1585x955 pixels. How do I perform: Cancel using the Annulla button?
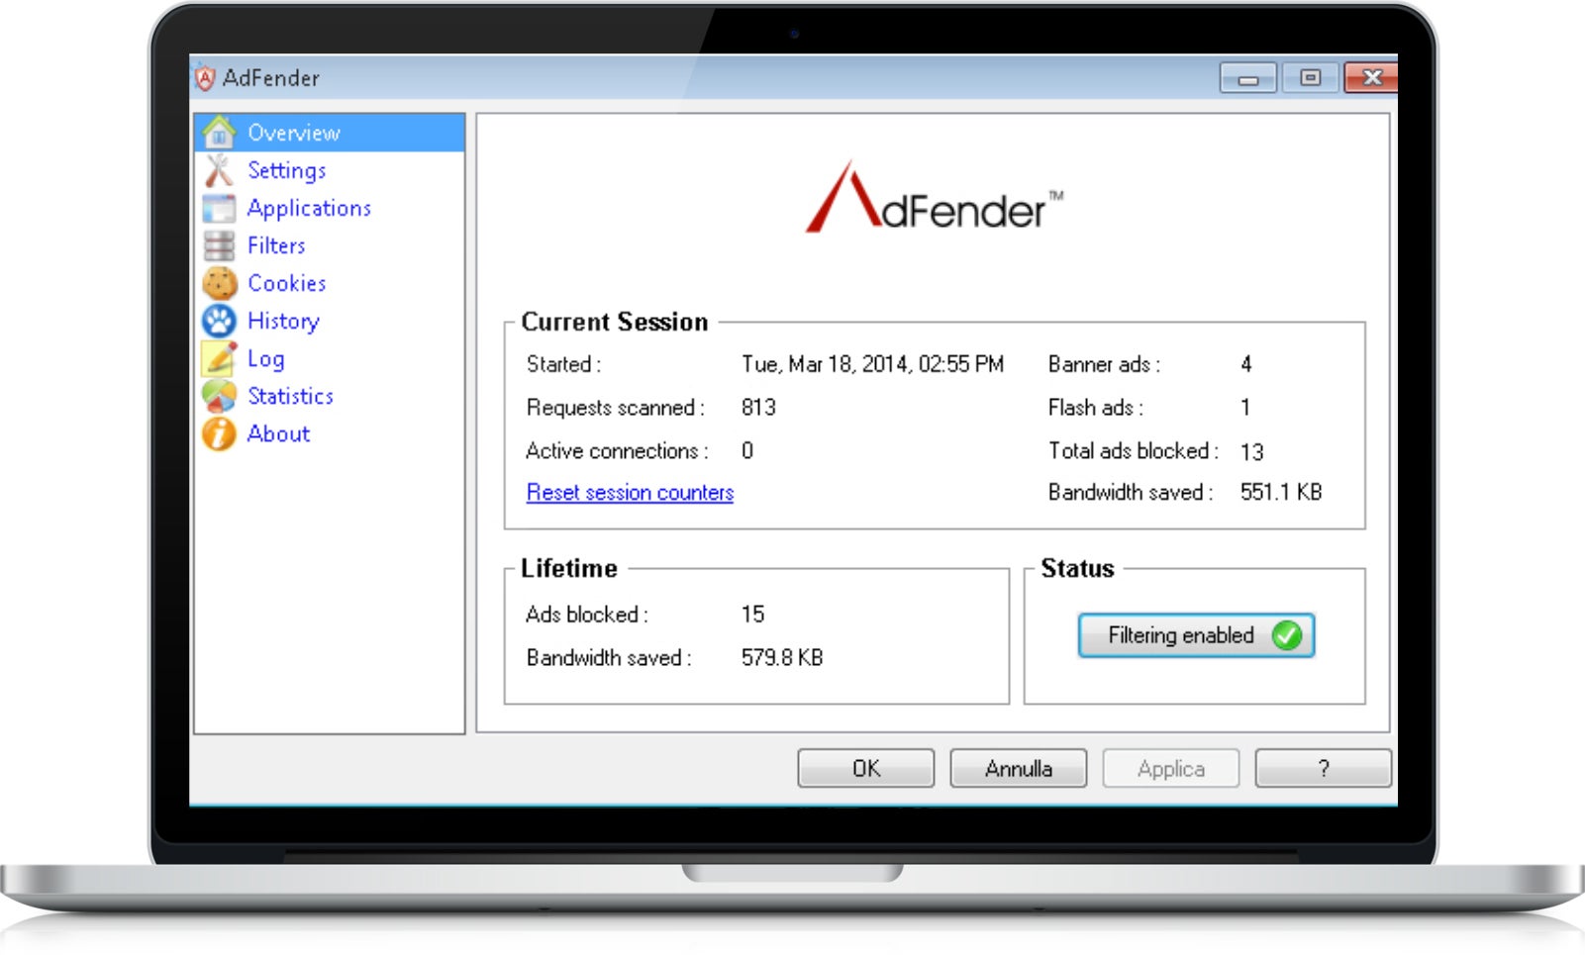click(1019, 769)
